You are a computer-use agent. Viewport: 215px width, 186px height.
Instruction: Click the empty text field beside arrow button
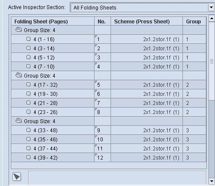point(117,178)
